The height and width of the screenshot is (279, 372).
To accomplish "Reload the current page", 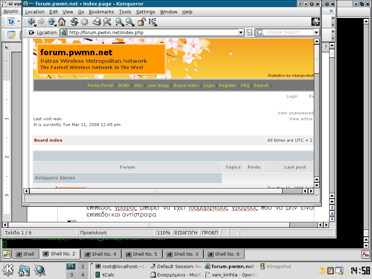I will click(74, 22).
